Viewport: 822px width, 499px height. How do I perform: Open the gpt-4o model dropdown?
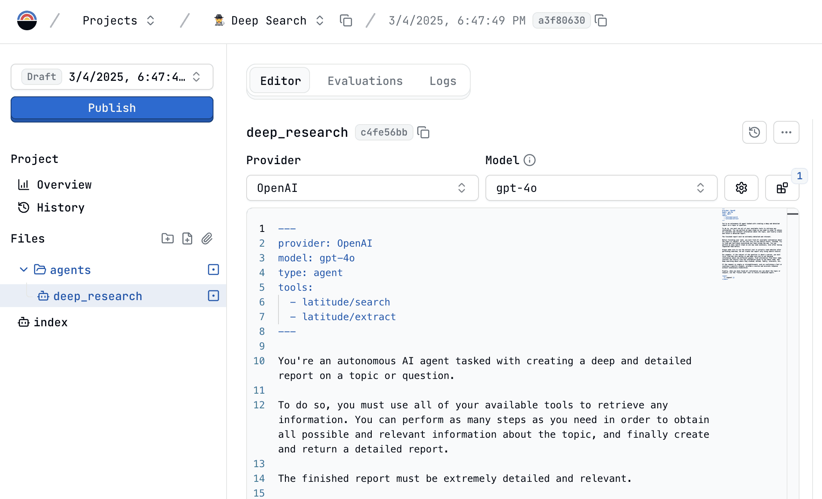(601, 188)
